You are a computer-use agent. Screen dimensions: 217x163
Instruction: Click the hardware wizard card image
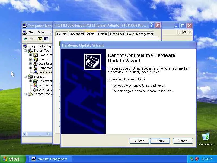(x=92, y=62)
